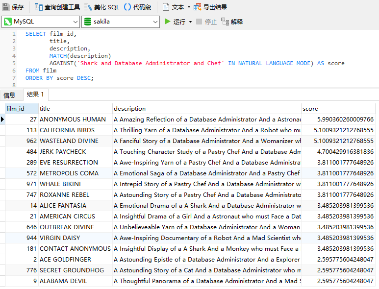Click score cell 4.700429916381836
Screen dimensions: 379x289
pyautogui.click(x=338, y=152)
